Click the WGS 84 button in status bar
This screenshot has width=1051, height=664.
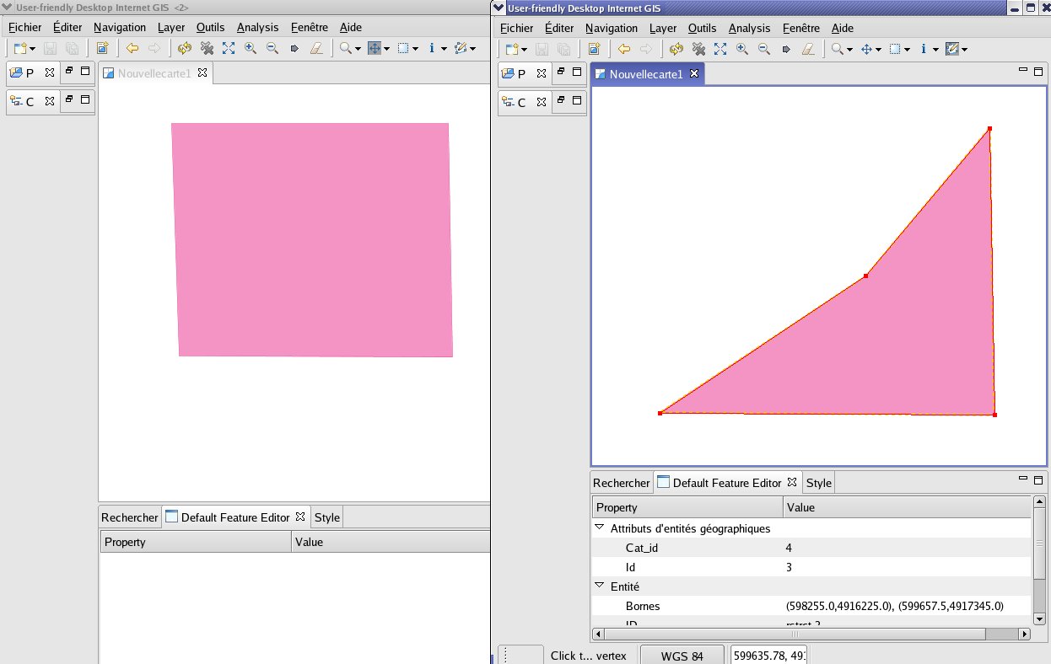pyautogui.click(x=682, y=656)
